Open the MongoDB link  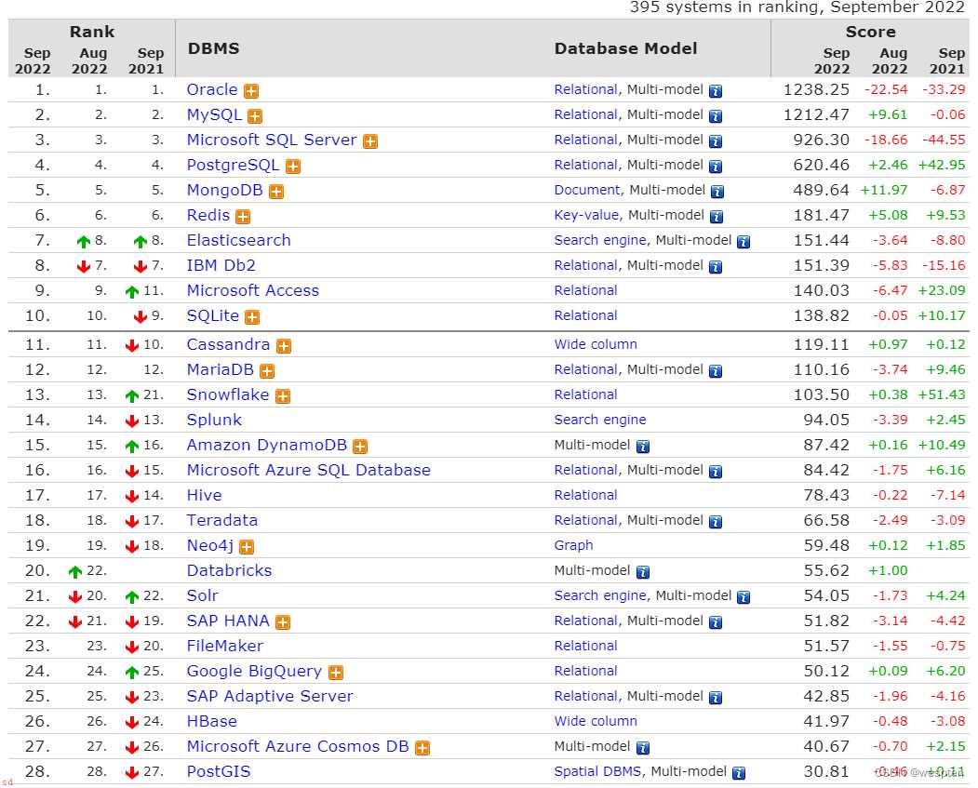[225, 190]
